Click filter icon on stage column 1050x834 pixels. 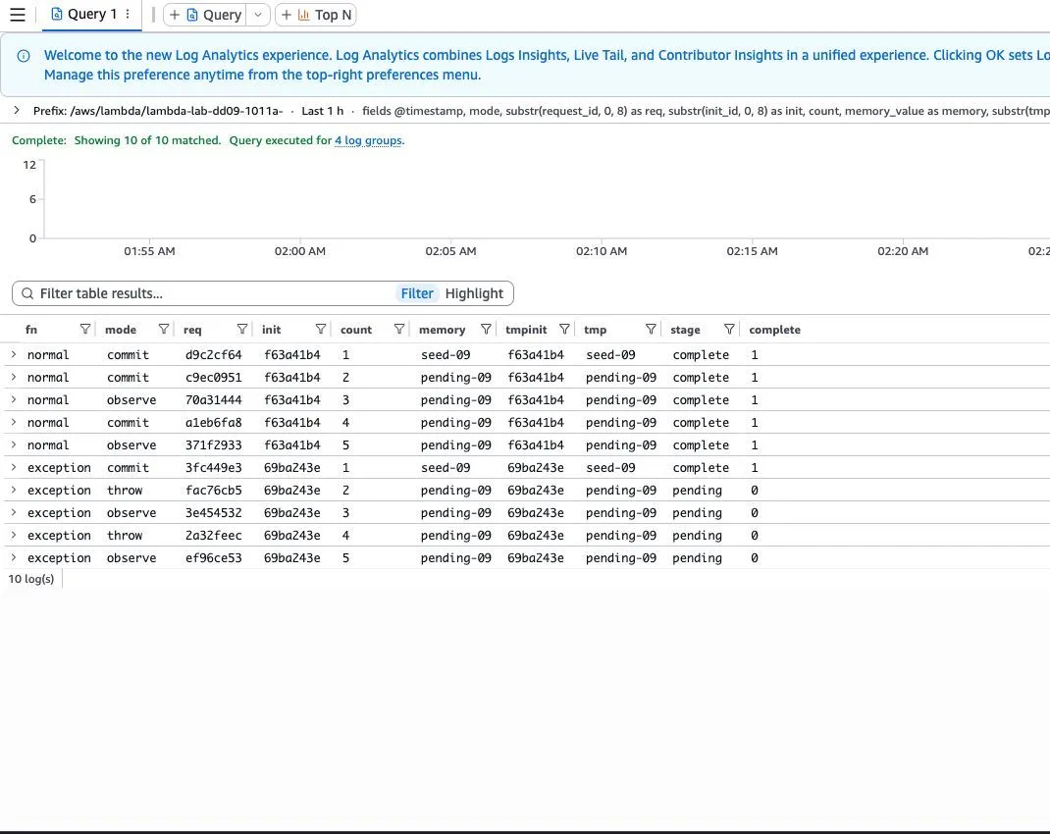pyautogui.click(x=729, y=329)
